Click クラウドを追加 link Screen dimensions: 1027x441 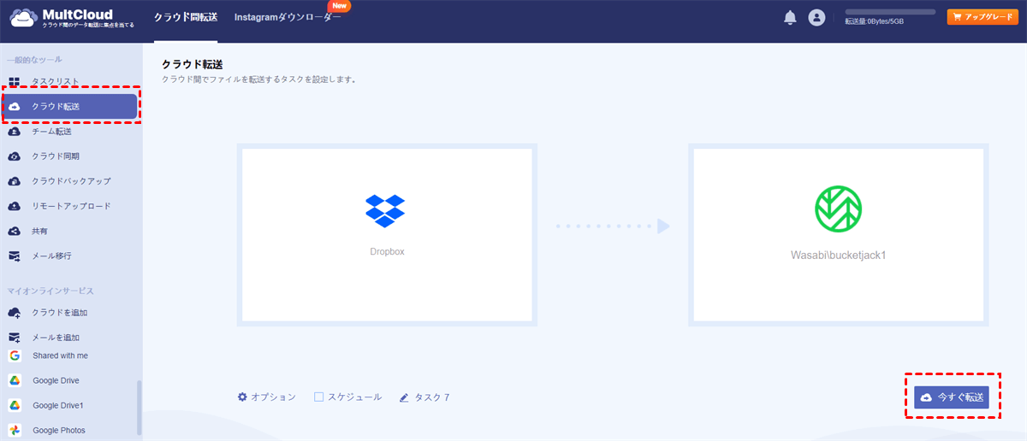coord(60,313)
